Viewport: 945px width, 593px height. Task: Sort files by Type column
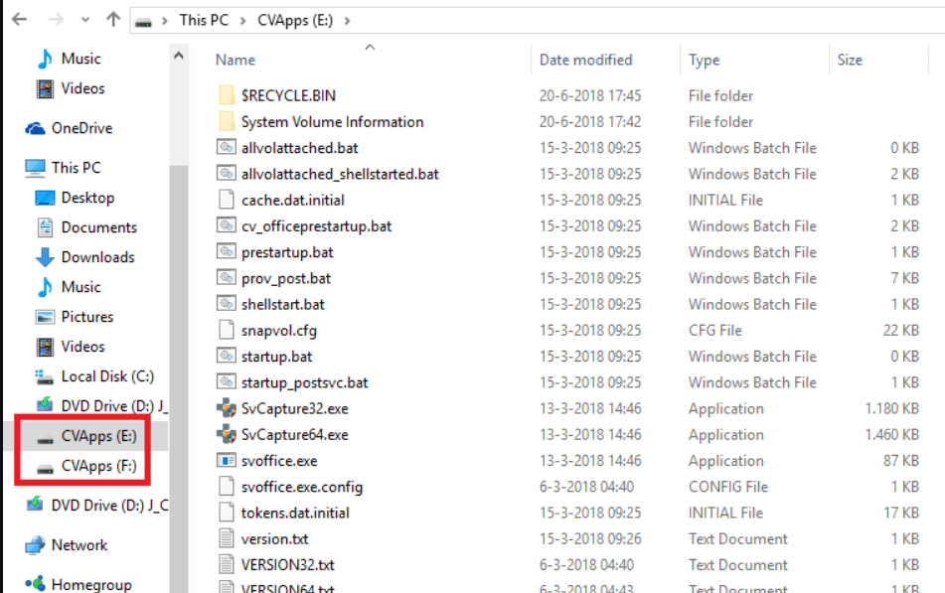704,60
